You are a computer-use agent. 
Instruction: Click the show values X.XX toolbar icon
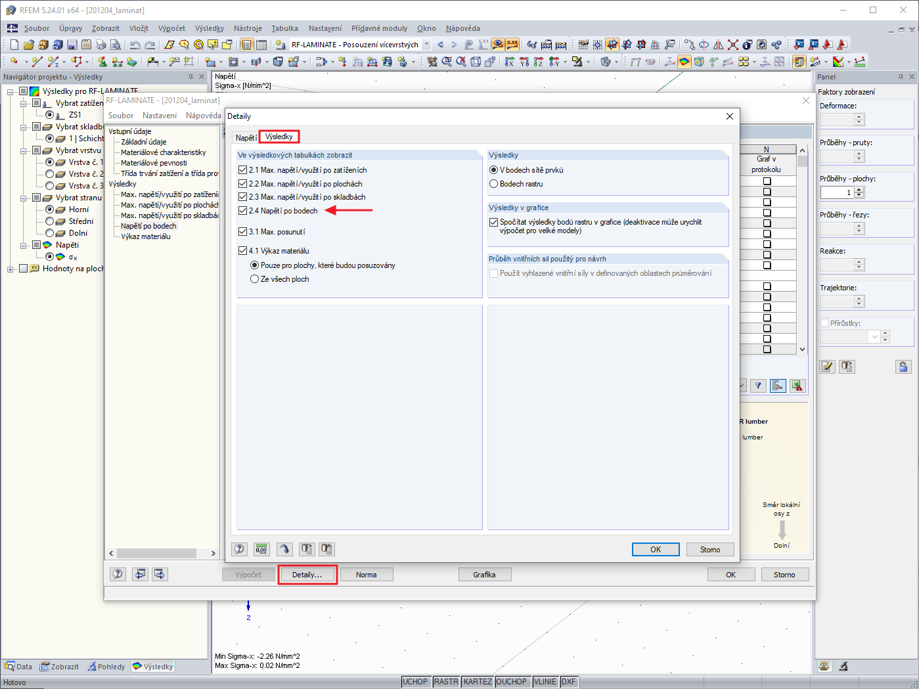click(512, 45)
